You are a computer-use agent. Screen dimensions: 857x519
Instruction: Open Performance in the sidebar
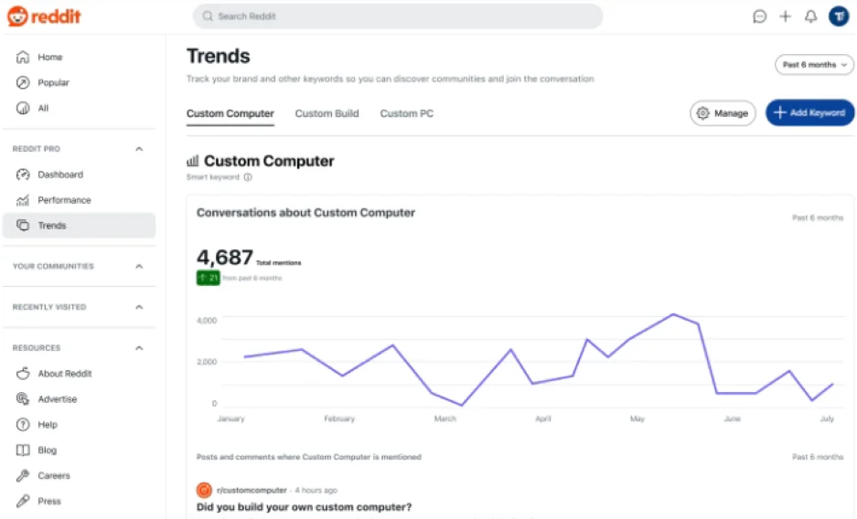64,200
